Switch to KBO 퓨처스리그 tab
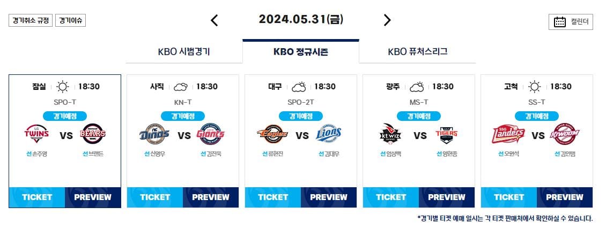Screen dimensions: 606x230 coord(417,52)
